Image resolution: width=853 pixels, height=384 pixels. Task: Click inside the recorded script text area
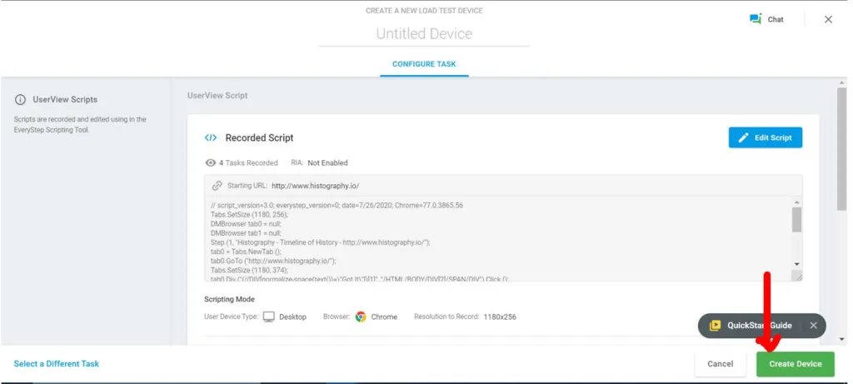point(498,238)
